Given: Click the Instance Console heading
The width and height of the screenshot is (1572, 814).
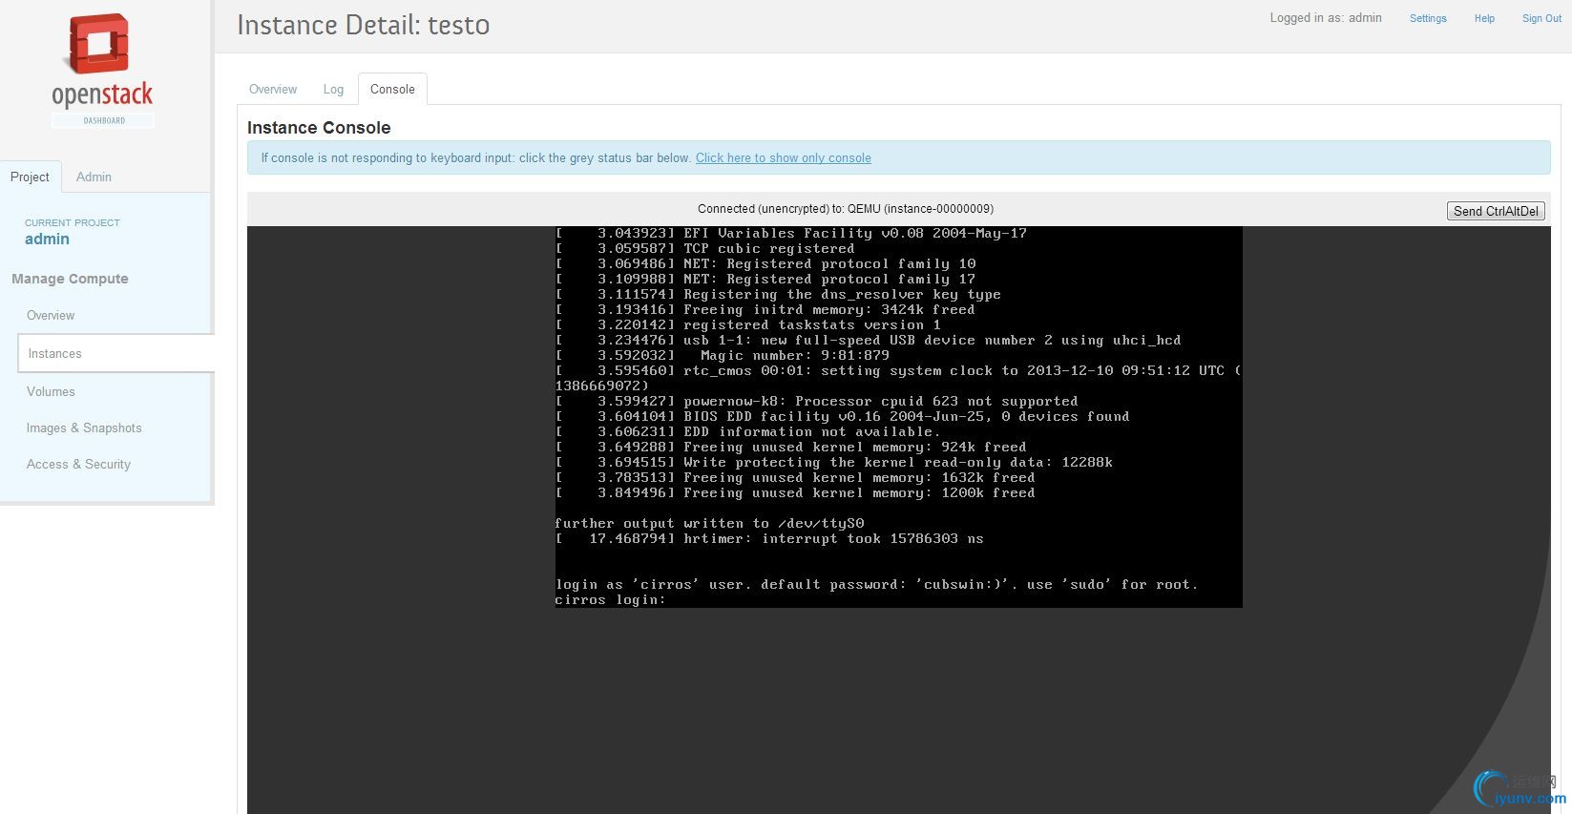Looking at the screenshot, I should (x=319, y=128).
